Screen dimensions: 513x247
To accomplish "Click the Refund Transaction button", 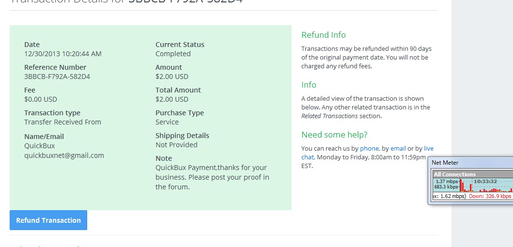I will (x=48, y=220).
